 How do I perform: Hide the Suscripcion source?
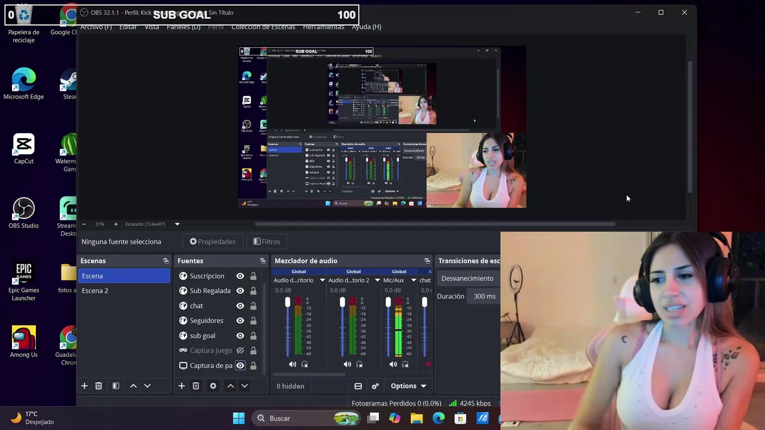coord(240,276)
